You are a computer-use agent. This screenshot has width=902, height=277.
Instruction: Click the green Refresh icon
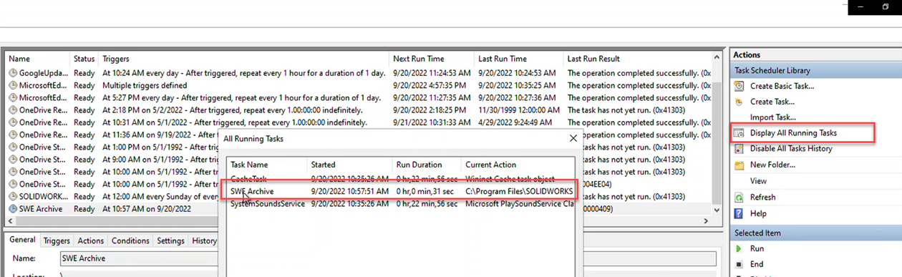click(x=739, y=198)
